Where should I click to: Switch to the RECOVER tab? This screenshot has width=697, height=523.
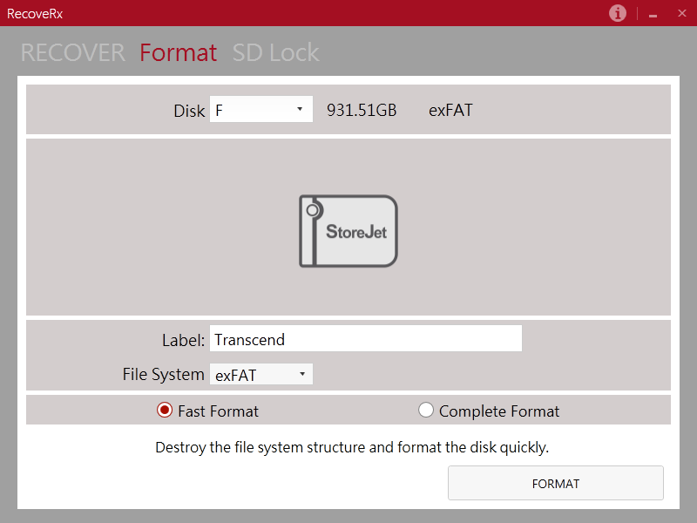coord(73,52)
